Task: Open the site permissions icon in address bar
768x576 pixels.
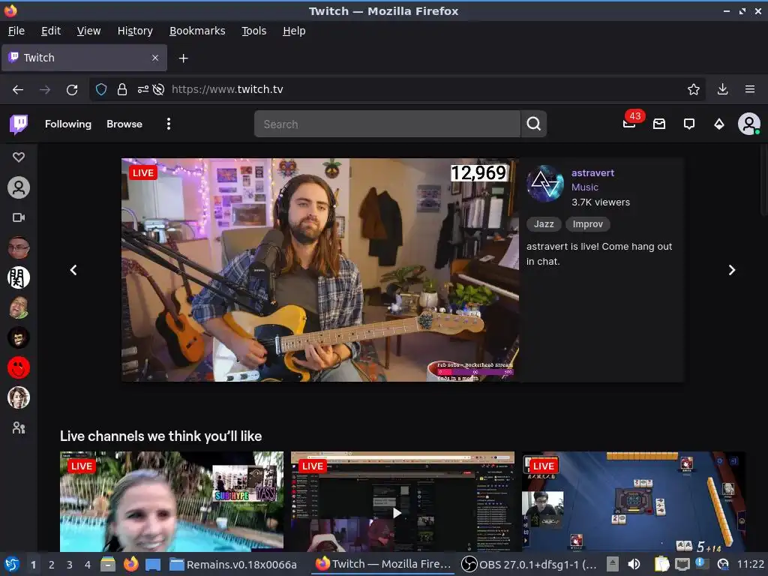Action: 143,89
